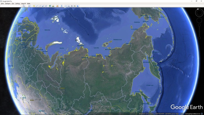The height and width of the screenshot is (115, 204).
Task: Click into the search input field
Action: click(x=11, y=6)
